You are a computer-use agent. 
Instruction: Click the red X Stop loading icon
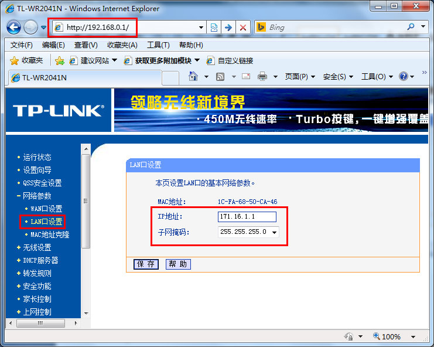tap(243, 28)
